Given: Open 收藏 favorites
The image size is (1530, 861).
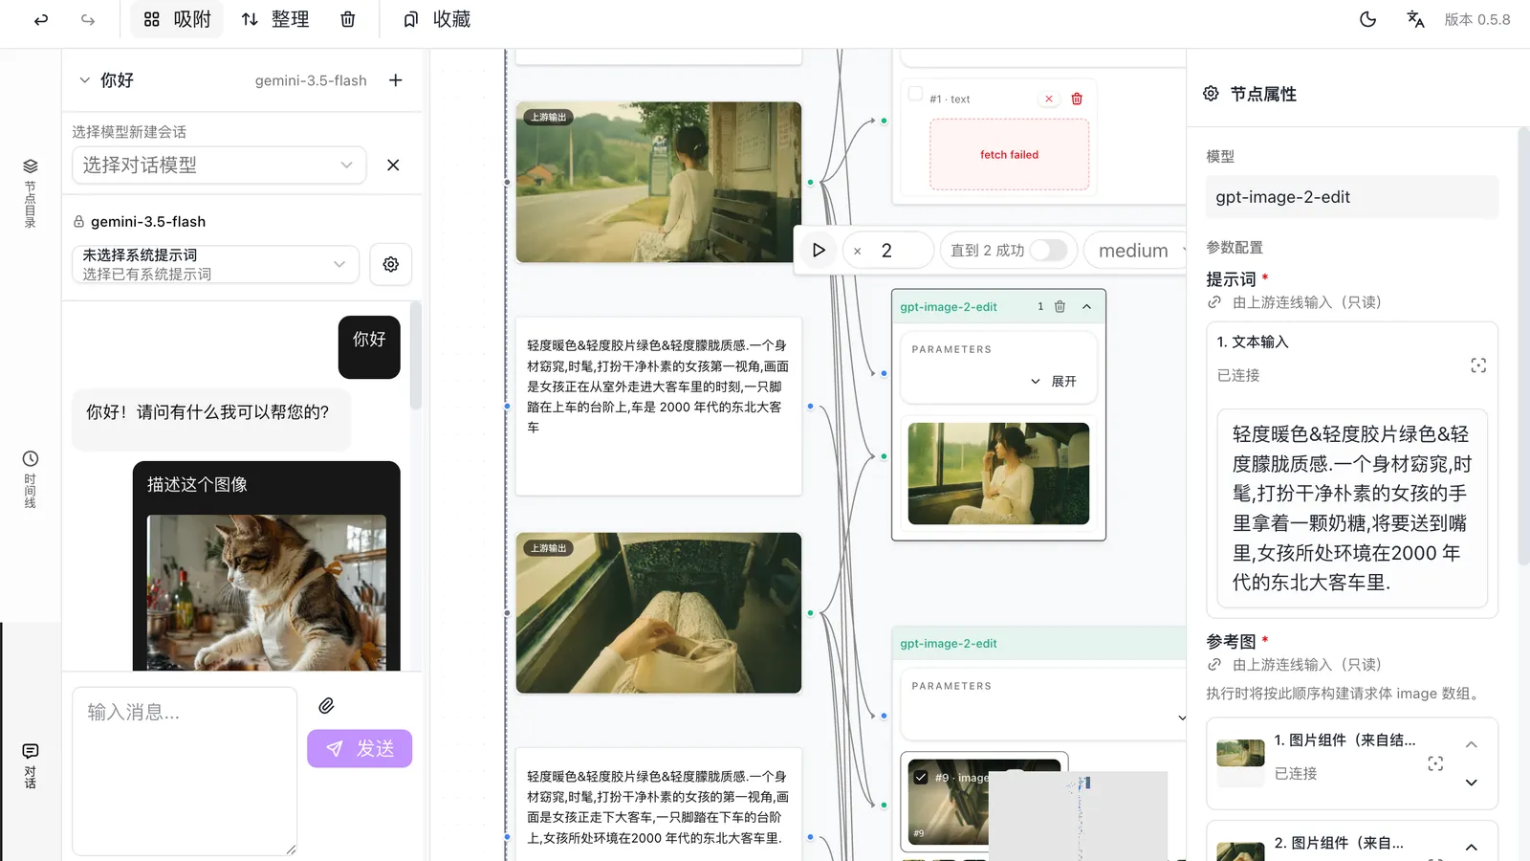Looking at the screenshot, I should click(437, 19).
